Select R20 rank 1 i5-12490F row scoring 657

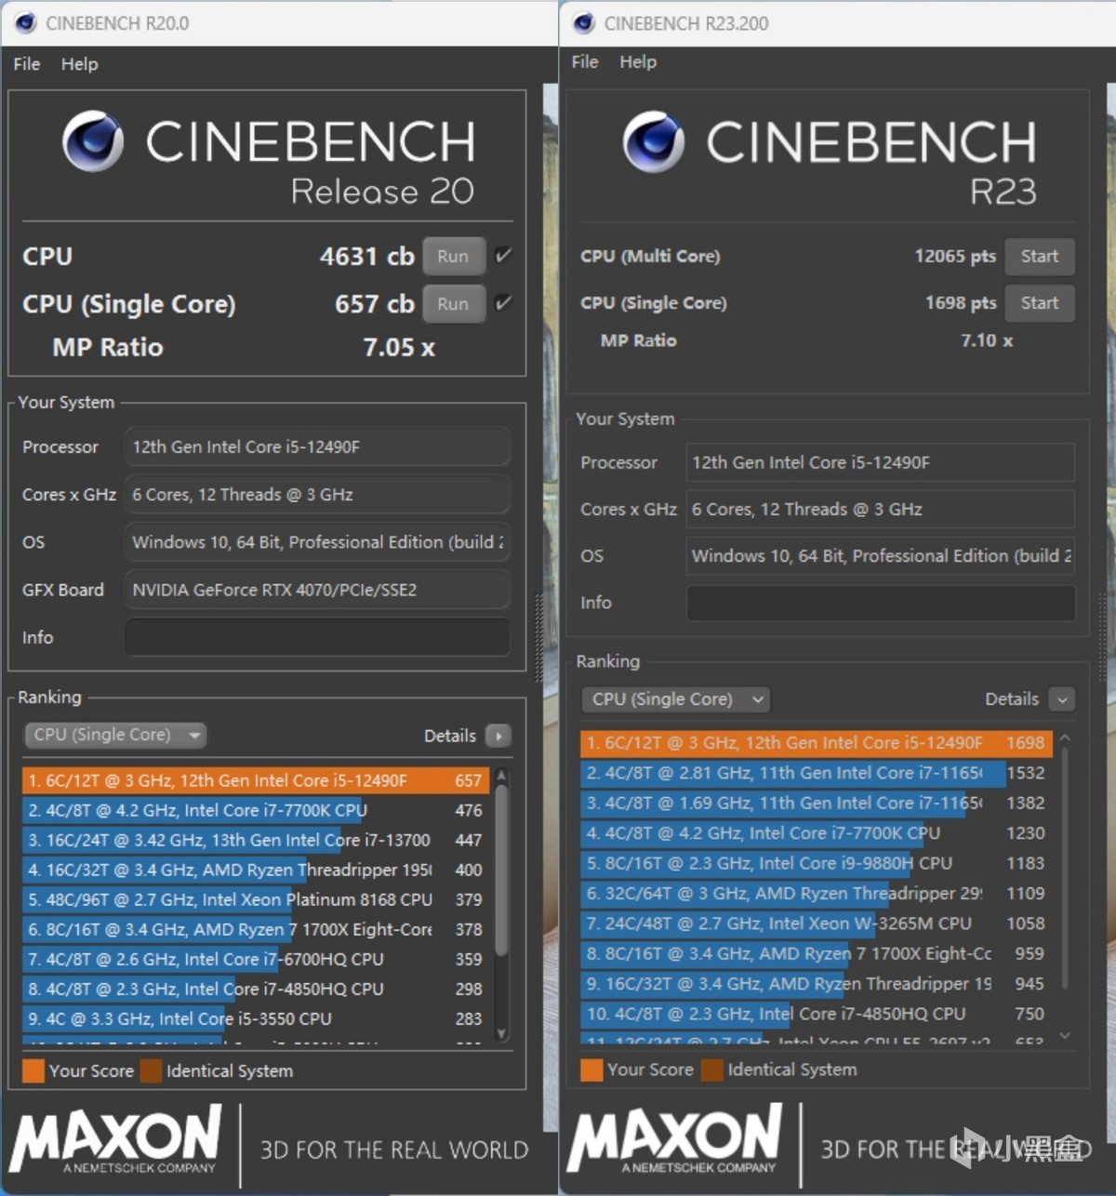[255, 780]
